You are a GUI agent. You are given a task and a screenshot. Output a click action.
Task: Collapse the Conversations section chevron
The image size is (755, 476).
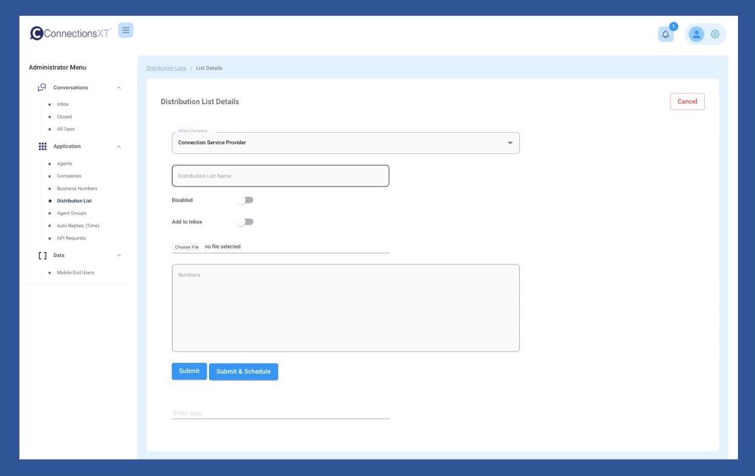[x=119, y=88]
